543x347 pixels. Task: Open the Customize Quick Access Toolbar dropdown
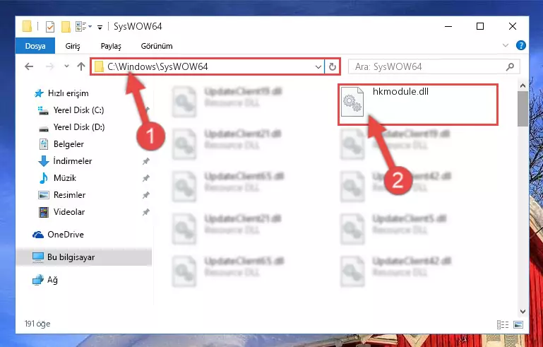pyautogui.click(x=100, y=27)
